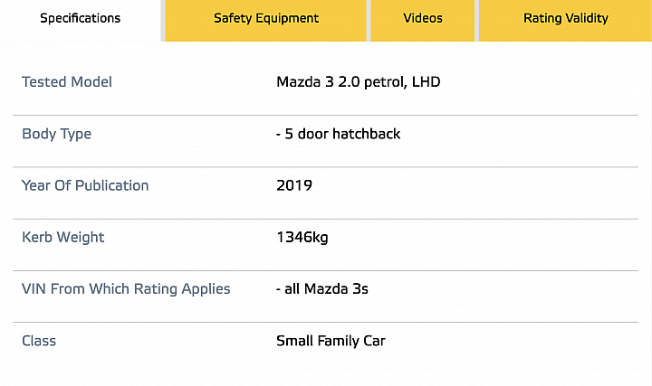Open the Videos tab
This screenshot has height=386, width=652.
(423, 19)
